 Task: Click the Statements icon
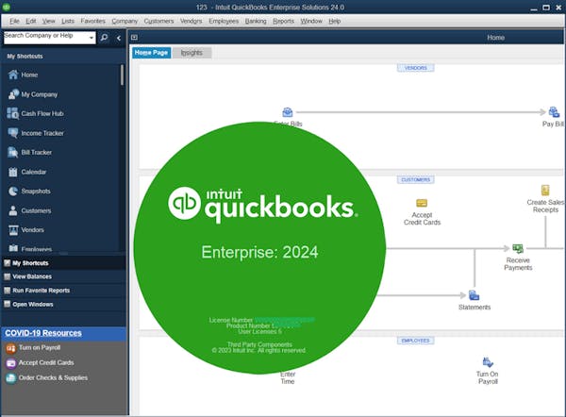474,295
